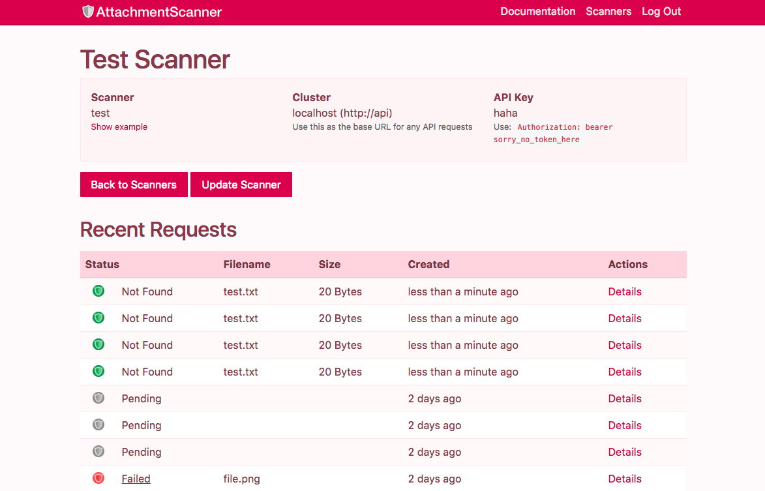Click gray shield icon of last Pending row
Viewport: 765px width, 491px height.
point(98,451)
